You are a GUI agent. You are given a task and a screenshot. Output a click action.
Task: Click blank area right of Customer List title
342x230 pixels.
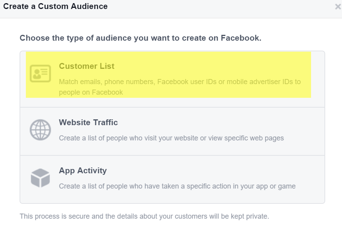pos(207,66)
